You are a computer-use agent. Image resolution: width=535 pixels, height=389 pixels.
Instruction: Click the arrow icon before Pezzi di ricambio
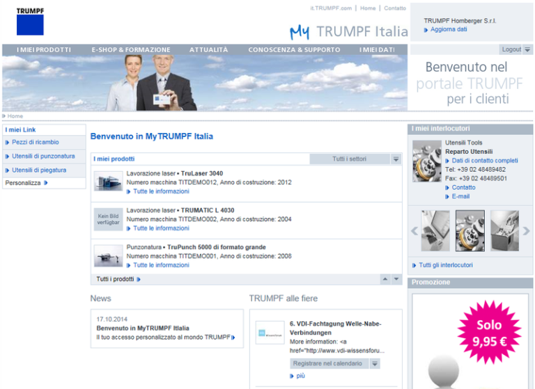(7, 143)
